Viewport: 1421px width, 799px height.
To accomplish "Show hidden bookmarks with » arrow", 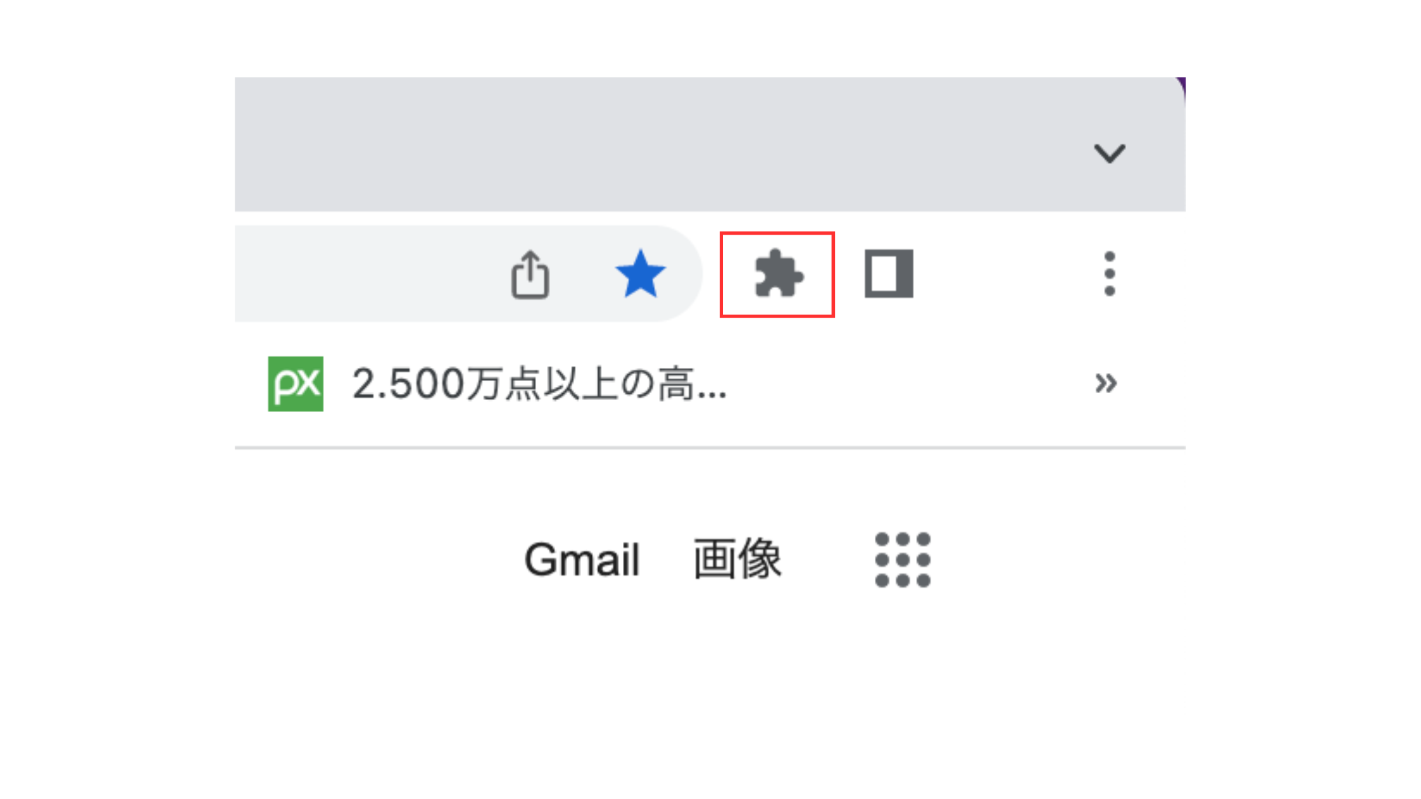I will (1106, 383).
